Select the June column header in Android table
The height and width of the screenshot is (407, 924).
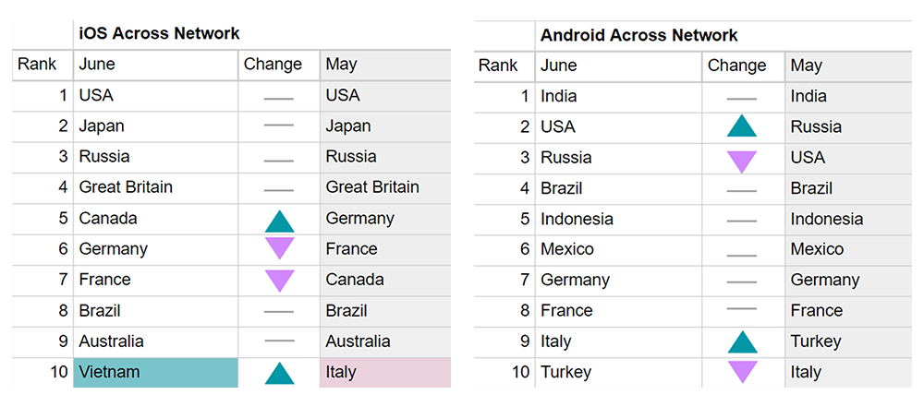point(559,66)
